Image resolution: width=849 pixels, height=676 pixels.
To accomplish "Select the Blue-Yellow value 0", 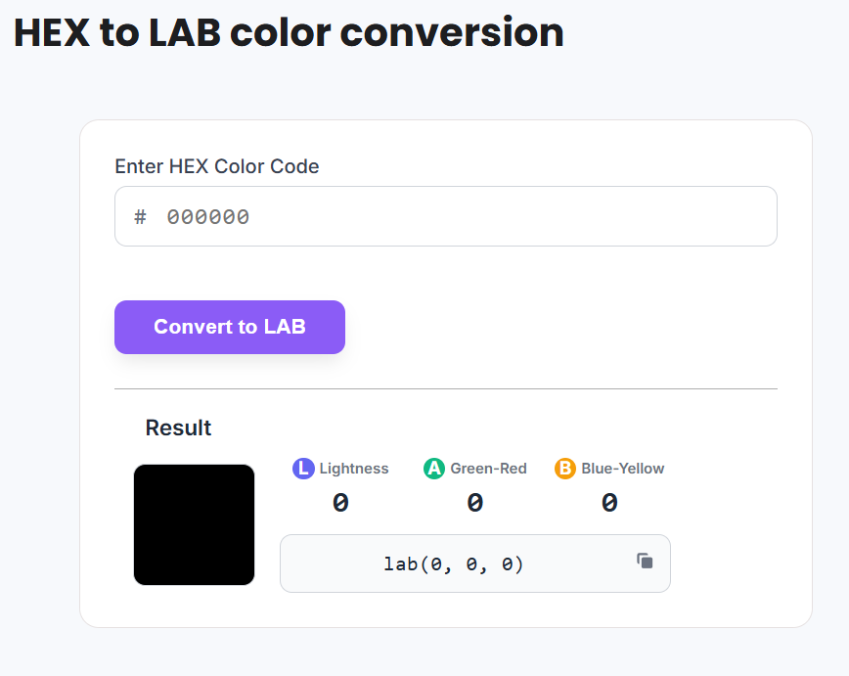I will [609, 503].
